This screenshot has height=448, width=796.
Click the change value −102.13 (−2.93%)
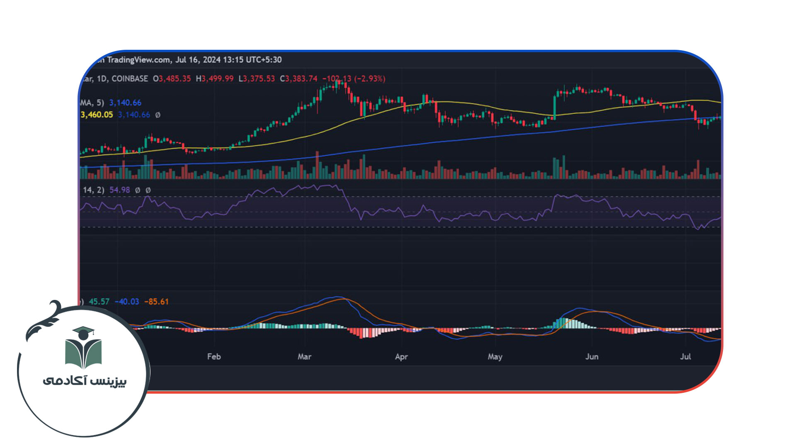tap(354, 78)
